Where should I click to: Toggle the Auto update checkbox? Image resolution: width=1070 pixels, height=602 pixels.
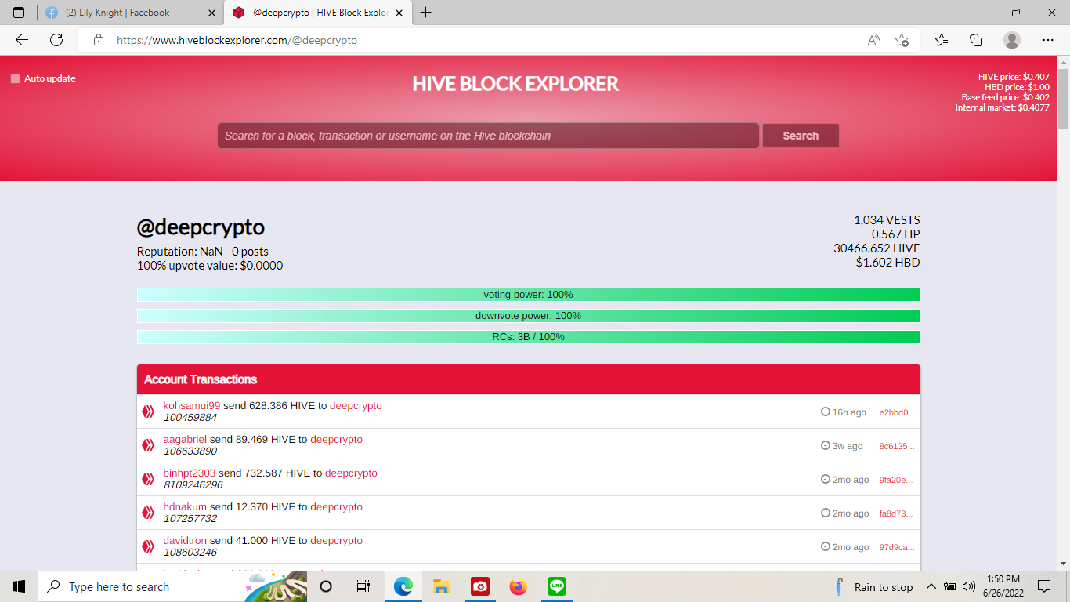[x=15, y=78]
